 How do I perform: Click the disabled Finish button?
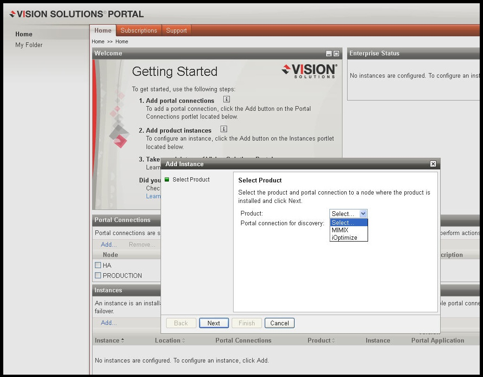tap(247, 323)
